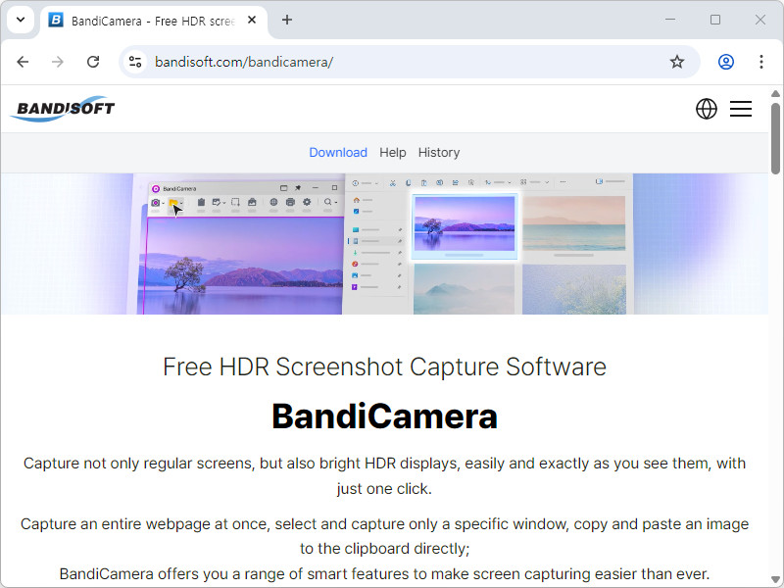The width and height of the screenshot is (784, 588).
Task: Go back with the browser arrow
Action: coord(23,62)
